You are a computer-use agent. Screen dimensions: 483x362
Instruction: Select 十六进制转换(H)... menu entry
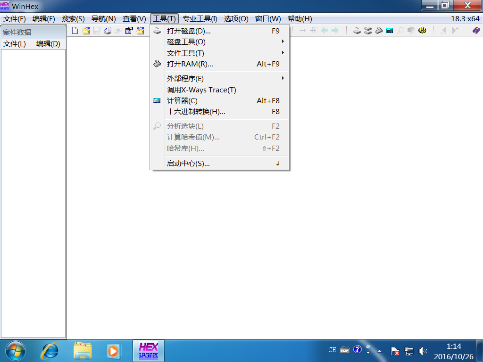220,112
